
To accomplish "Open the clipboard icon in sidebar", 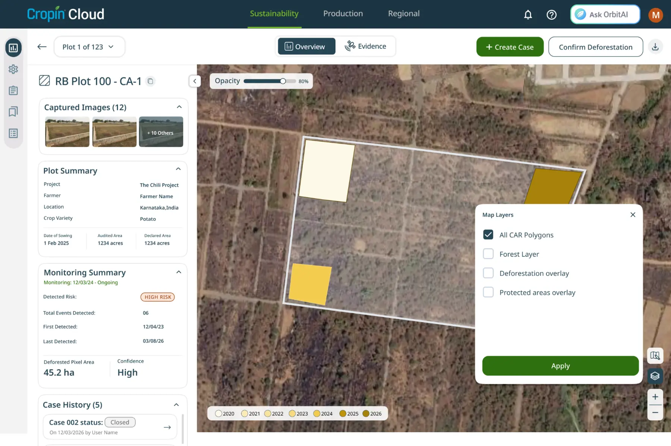I will tap(13, 90).
